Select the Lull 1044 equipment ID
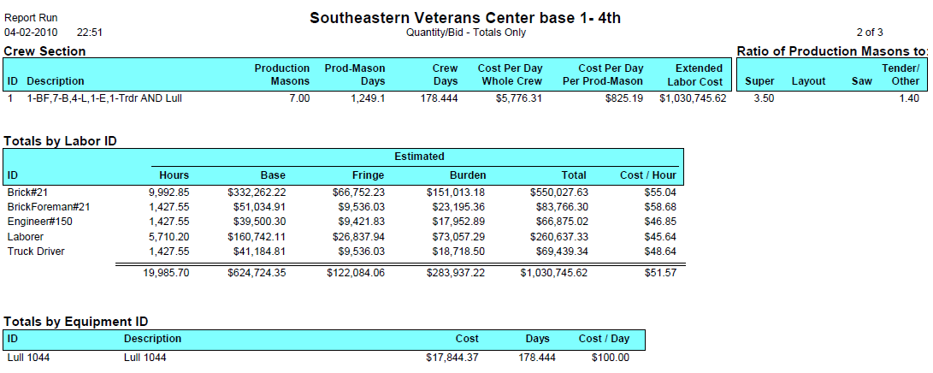 point(27,358)
